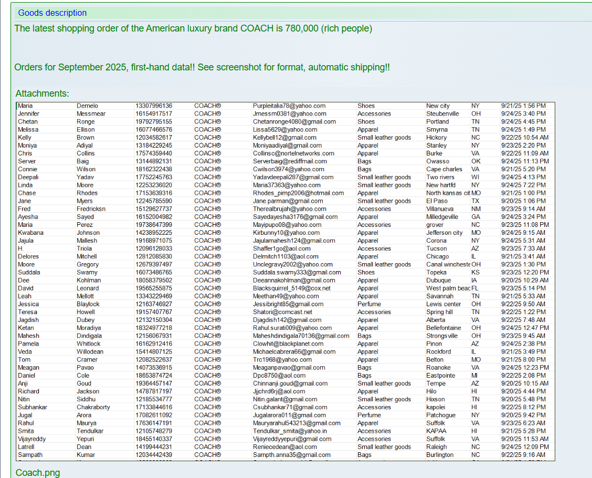Select the Savannah city cell

point(439,296)
